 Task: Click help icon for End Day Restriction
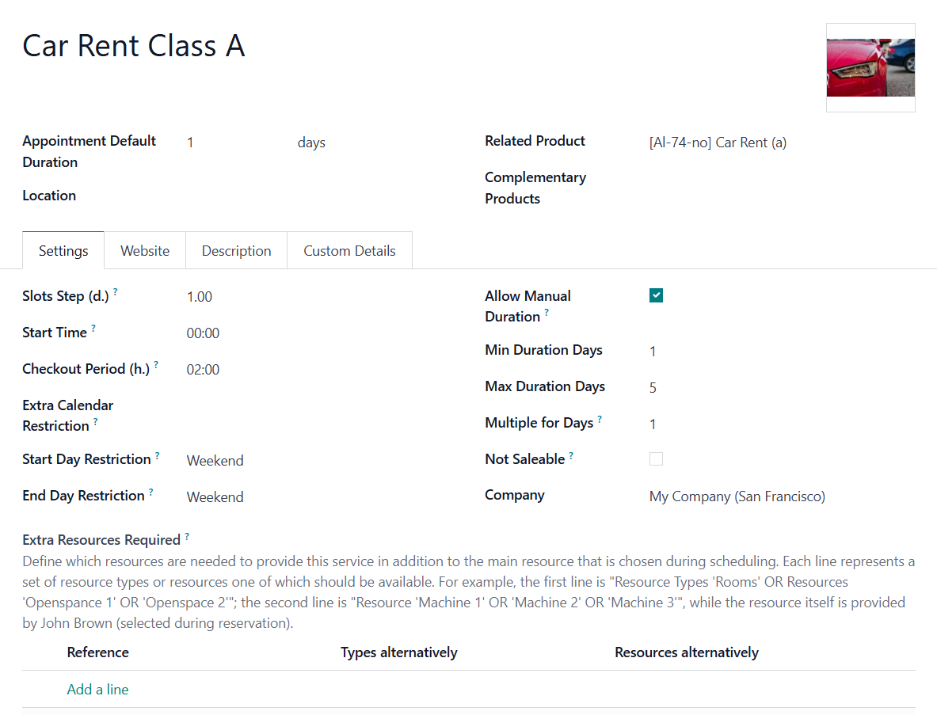point(150,492)
